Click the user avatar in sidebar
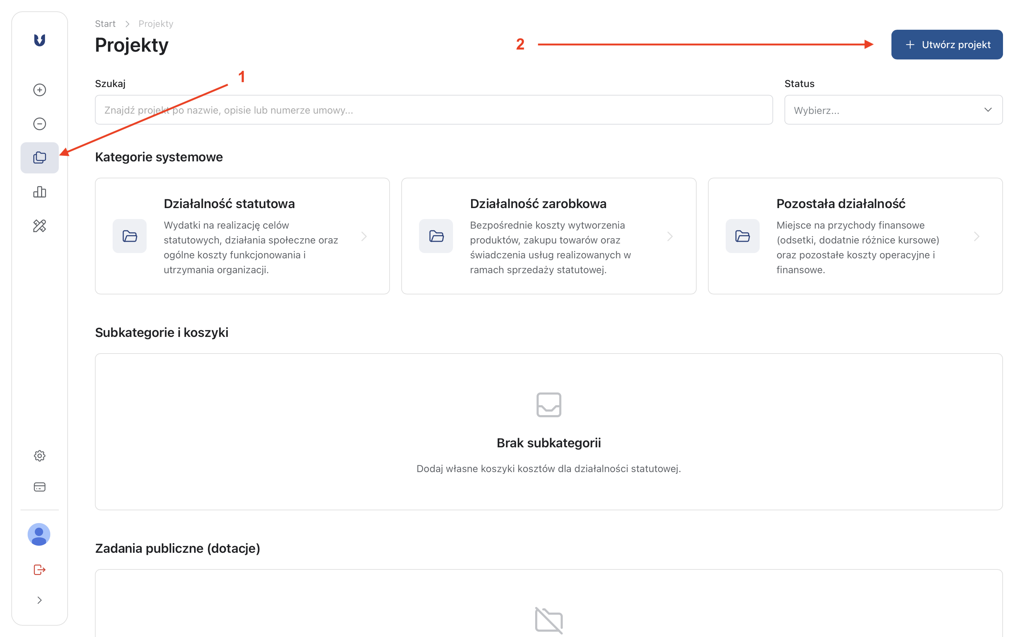This screenshot has width=1020, height=637. coord(39,535)
